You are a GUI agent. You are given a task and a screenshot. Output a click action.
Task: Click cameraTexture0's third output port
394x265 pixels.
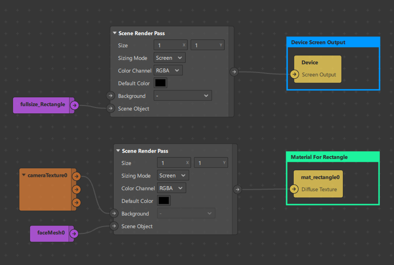pyautogui.click(x=76, y=202)
